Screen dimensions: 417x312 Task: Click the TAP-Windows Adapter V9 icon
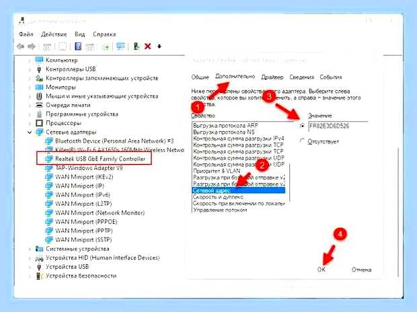pyautogui.click(x=48, y=168)
